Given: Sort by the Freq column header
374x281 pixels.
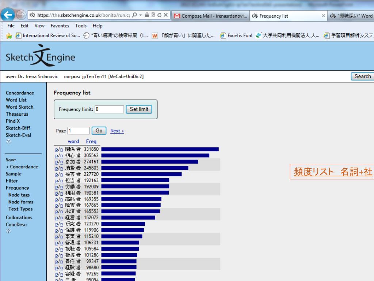Looking at the screenshot, I should point(91,142).
